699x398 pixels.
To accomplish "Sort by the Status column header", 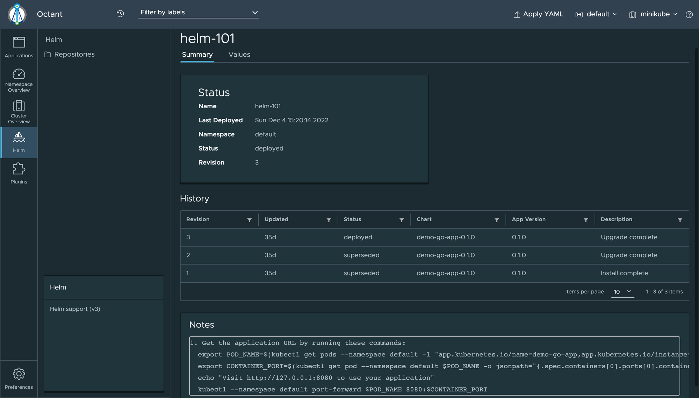I will (x=352, y=219).
